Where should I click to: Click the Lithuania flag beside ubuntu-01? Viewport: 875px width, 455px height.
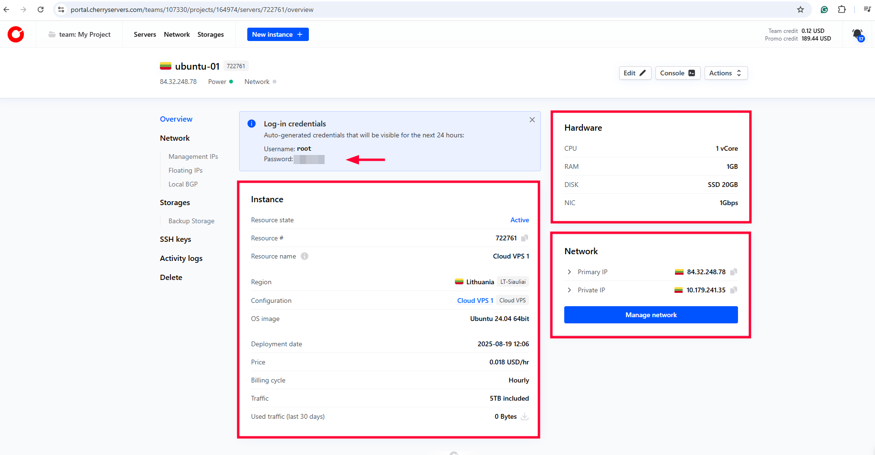pos(165,65)
